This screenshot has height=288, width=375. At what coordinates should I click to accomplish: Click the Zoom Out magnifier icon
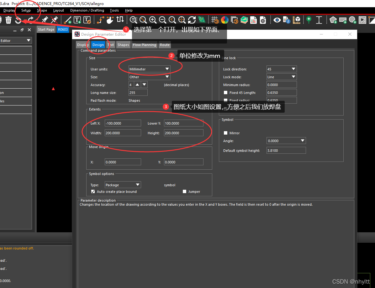[x=162, y=20]
